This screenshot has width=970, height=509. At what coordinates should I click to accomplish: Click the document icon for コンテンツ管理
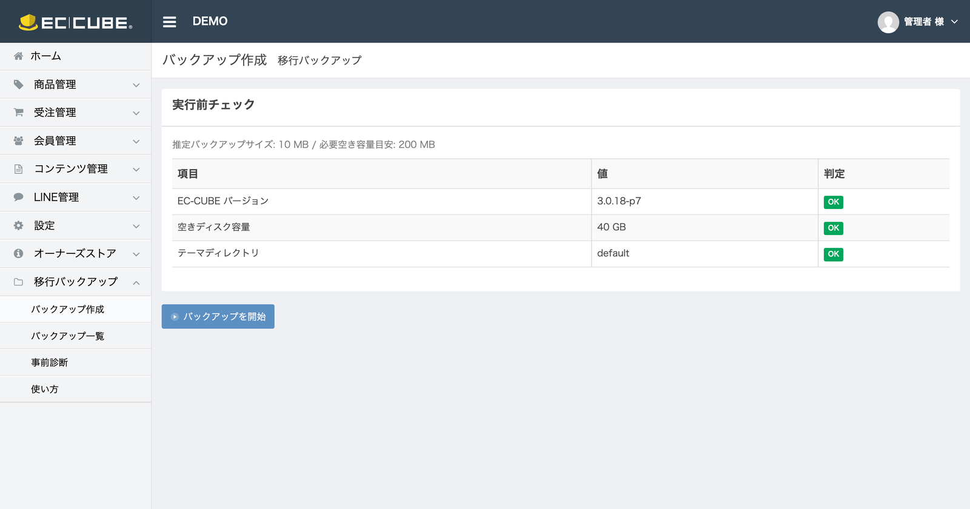coord(19,169)
